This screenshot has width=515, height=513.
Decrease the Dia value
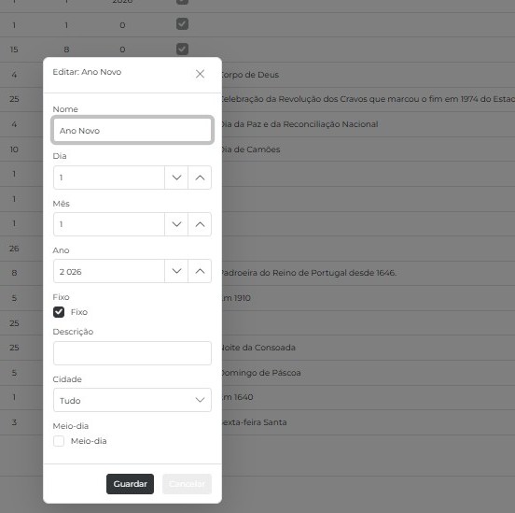tap(176, 178)
